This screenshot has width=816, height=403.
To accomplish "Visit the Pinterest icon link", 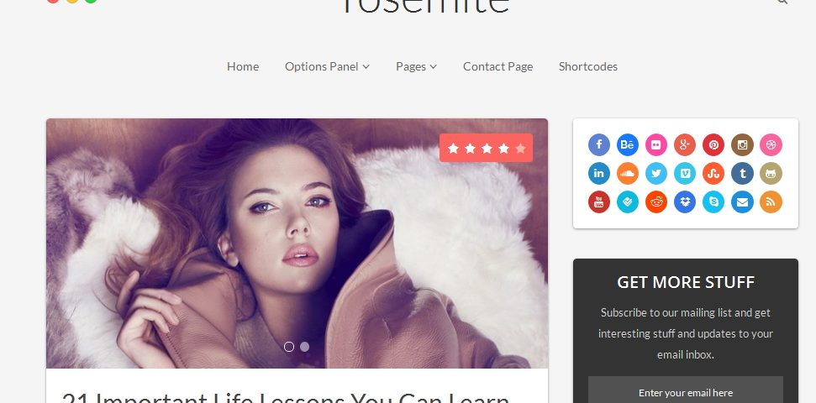I will [x=713, y=144].
